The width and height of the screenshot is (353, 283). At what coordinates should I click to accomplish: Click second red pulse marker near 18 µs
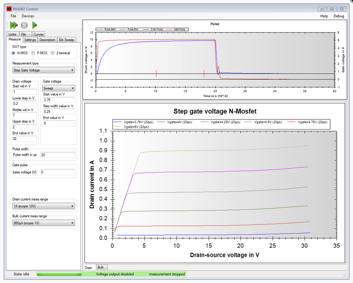204,73
